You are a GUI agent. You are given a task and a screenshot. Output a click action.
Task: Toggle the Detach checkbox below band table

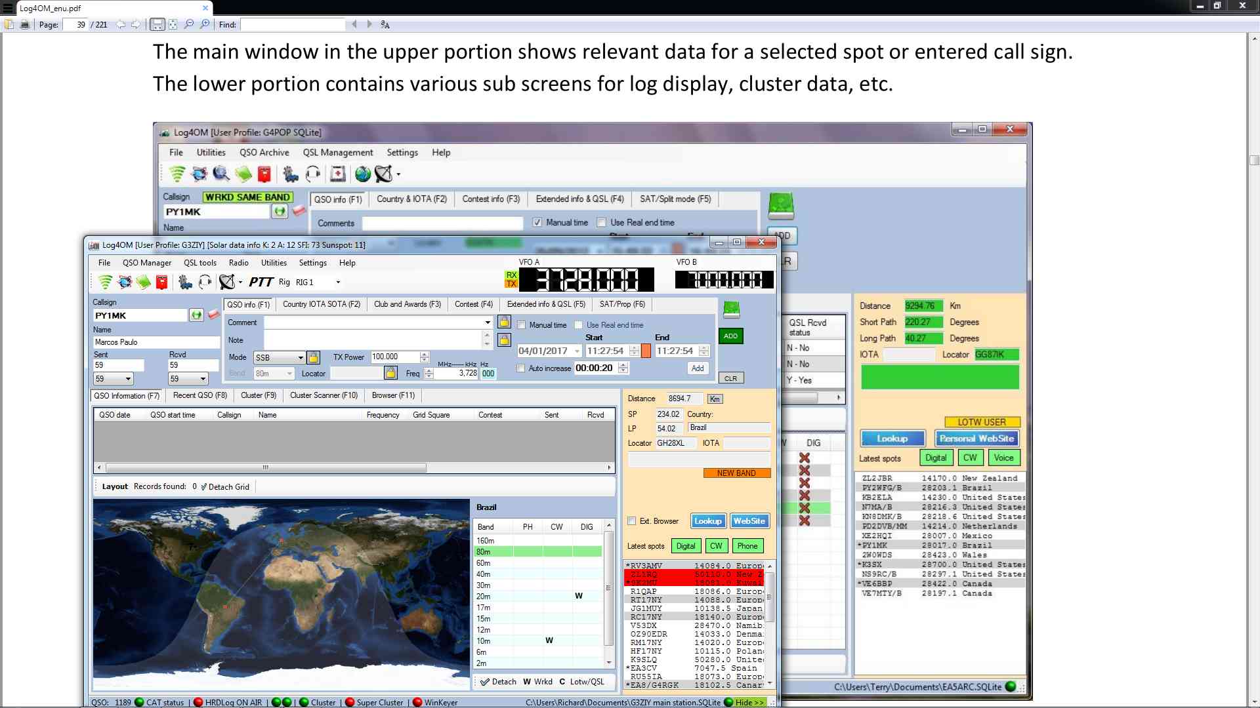click(485, 682)
